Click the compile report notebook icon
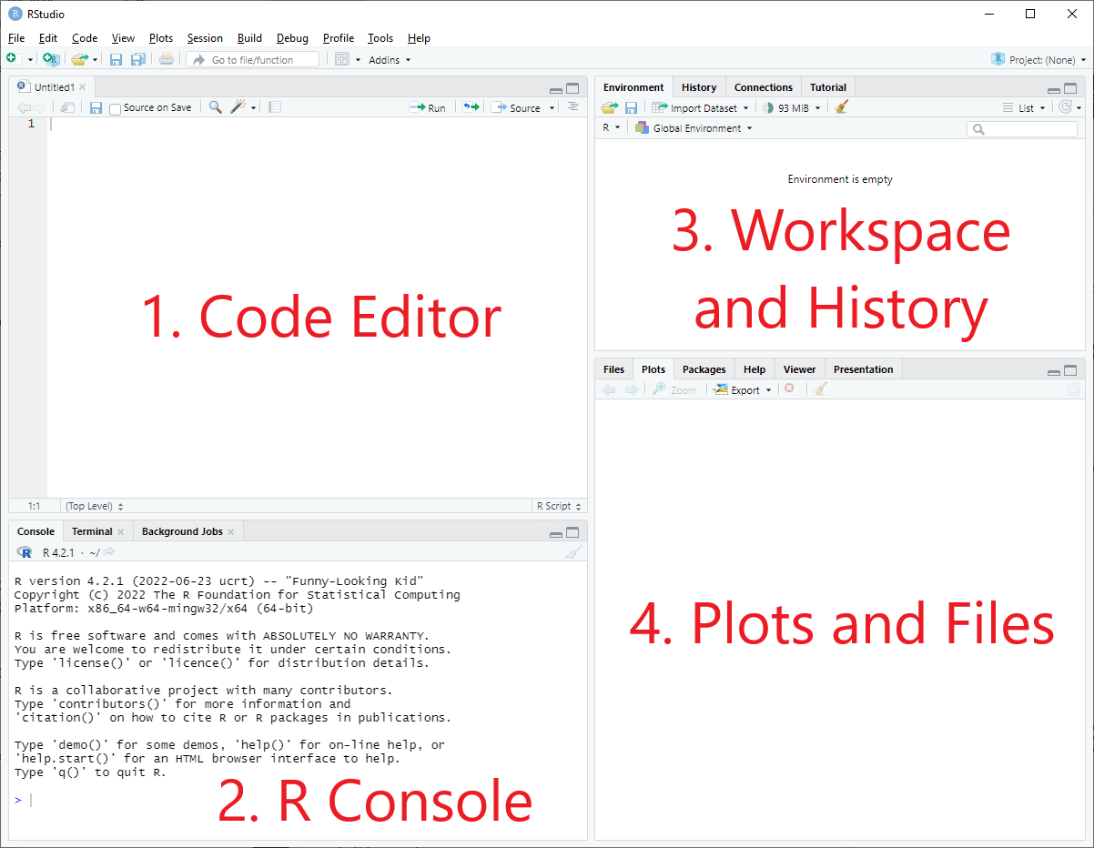This screenshot has height=848, width=1094. 275,107
